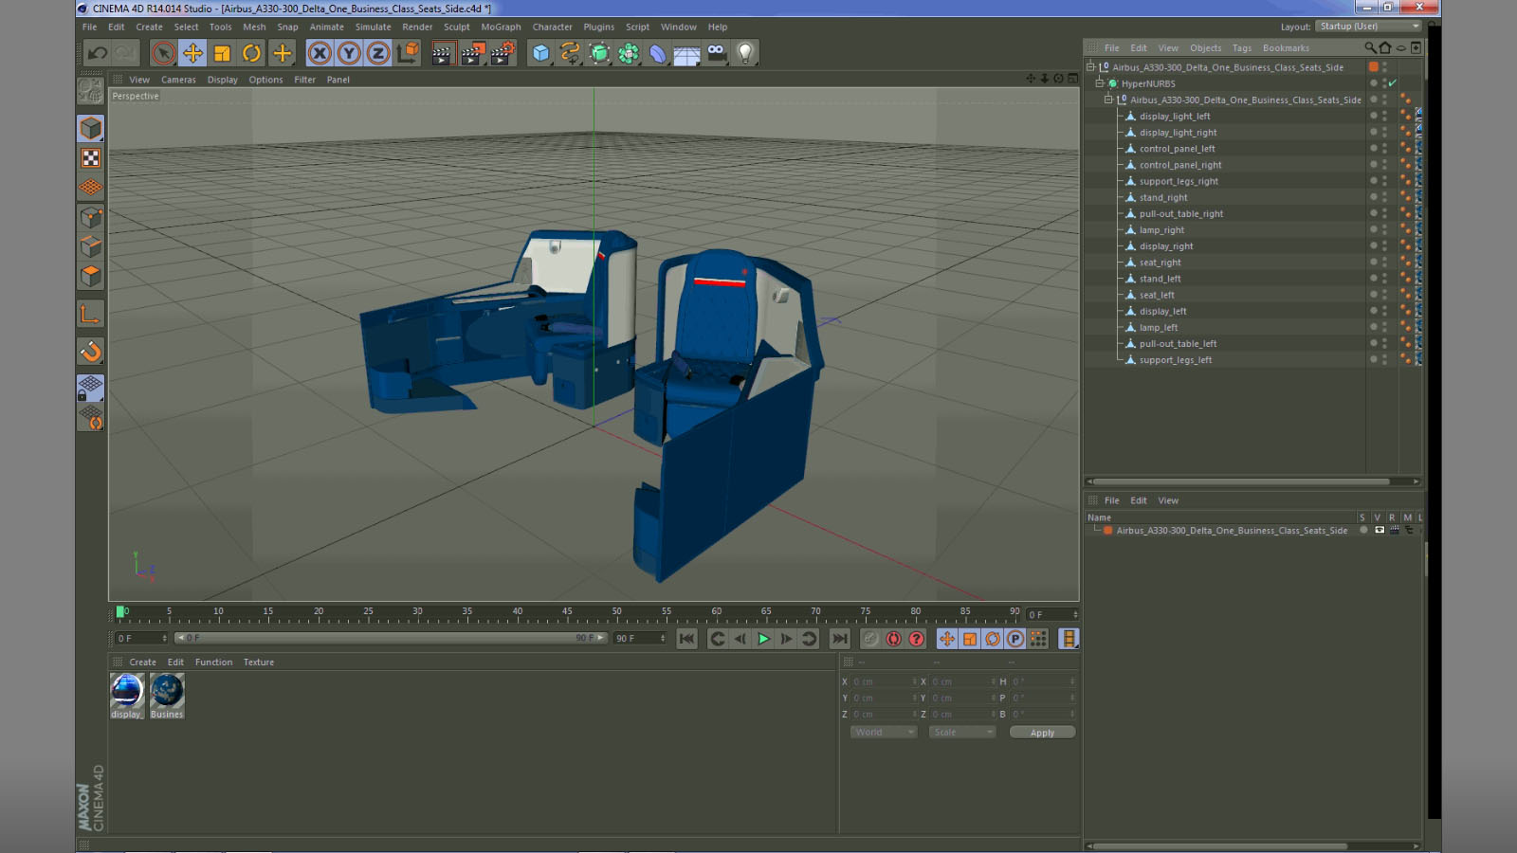Add a Cube primitive object

pyautogui.click(x=540, y=53)
